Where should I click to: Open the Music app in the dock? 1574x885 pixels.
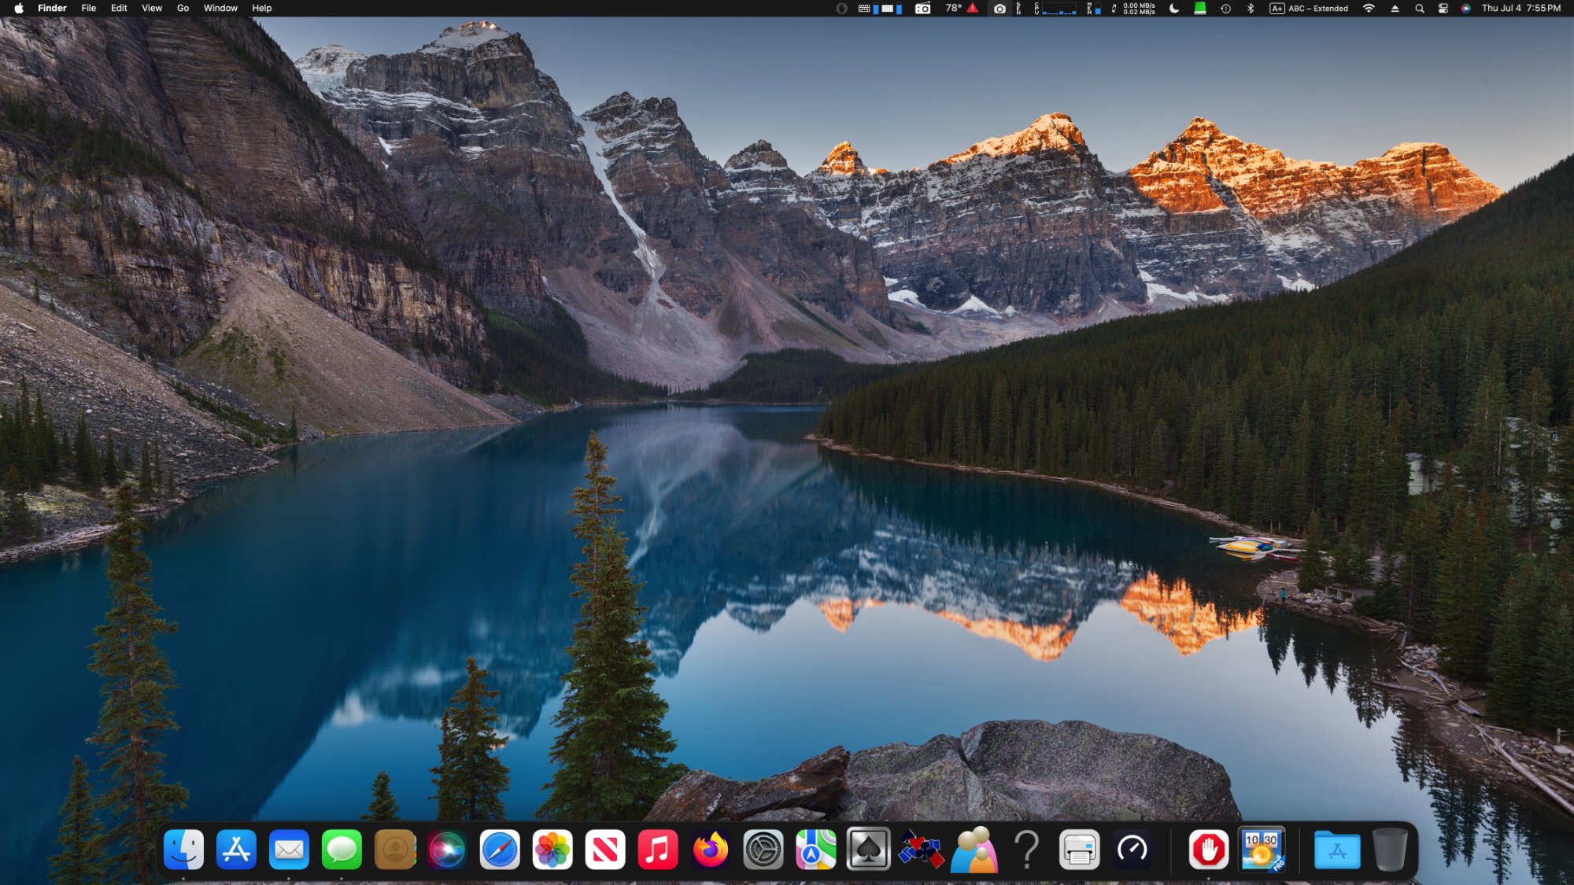click(658, 850)
